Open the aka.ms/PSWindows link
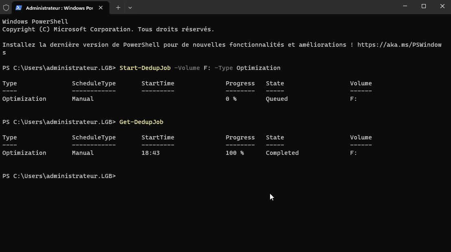 399,45
